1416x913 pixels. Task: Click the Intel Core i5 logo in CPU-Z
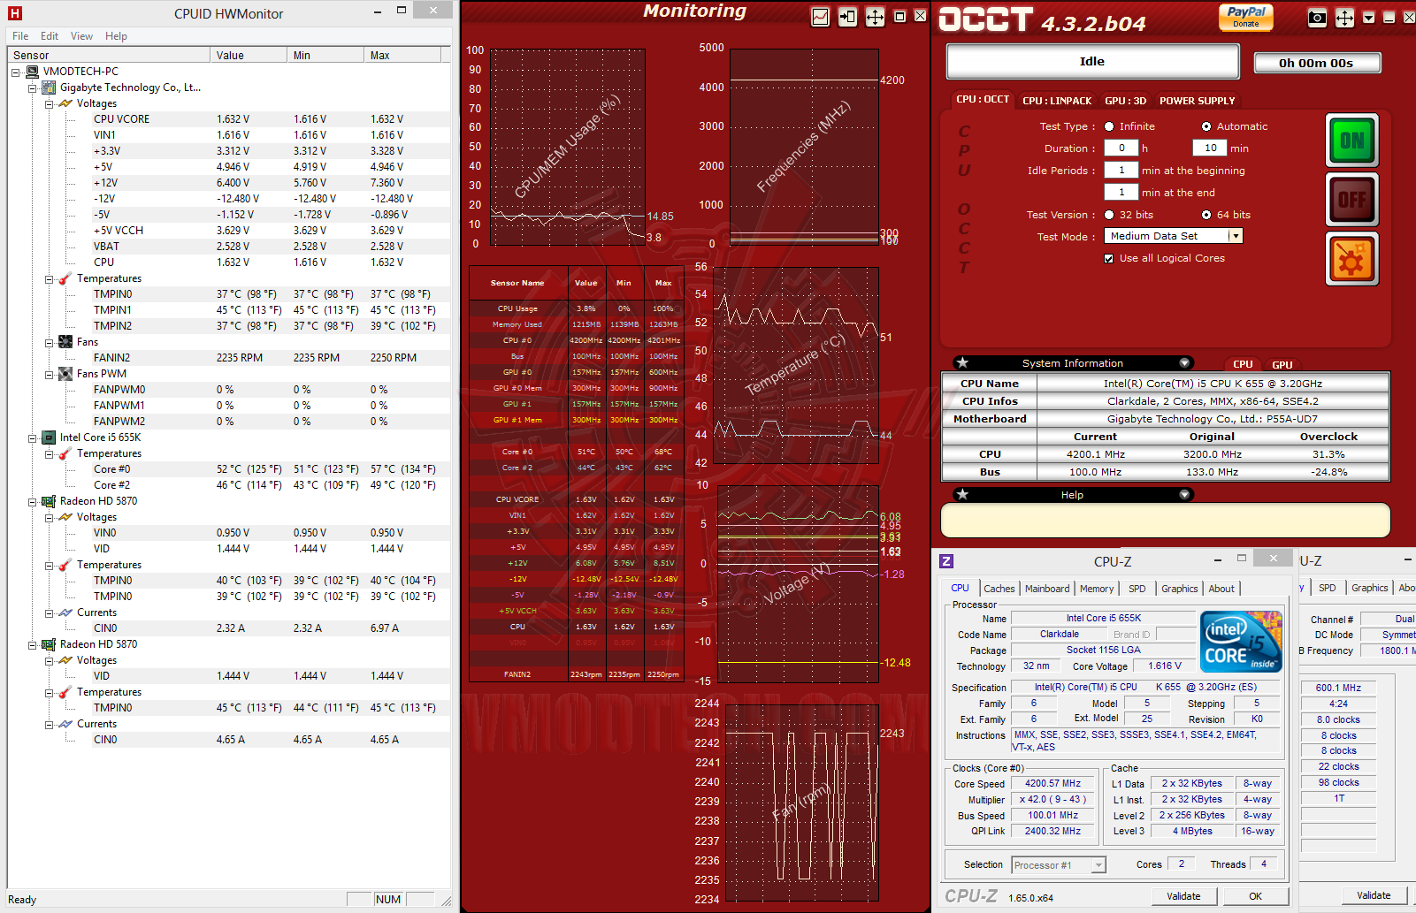tap(1242, 642)
